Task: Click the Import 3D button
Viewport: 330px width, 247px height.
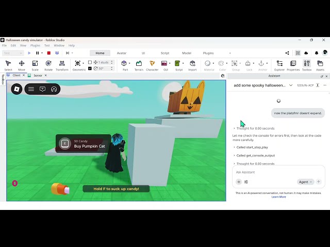Action: point(192,65)
